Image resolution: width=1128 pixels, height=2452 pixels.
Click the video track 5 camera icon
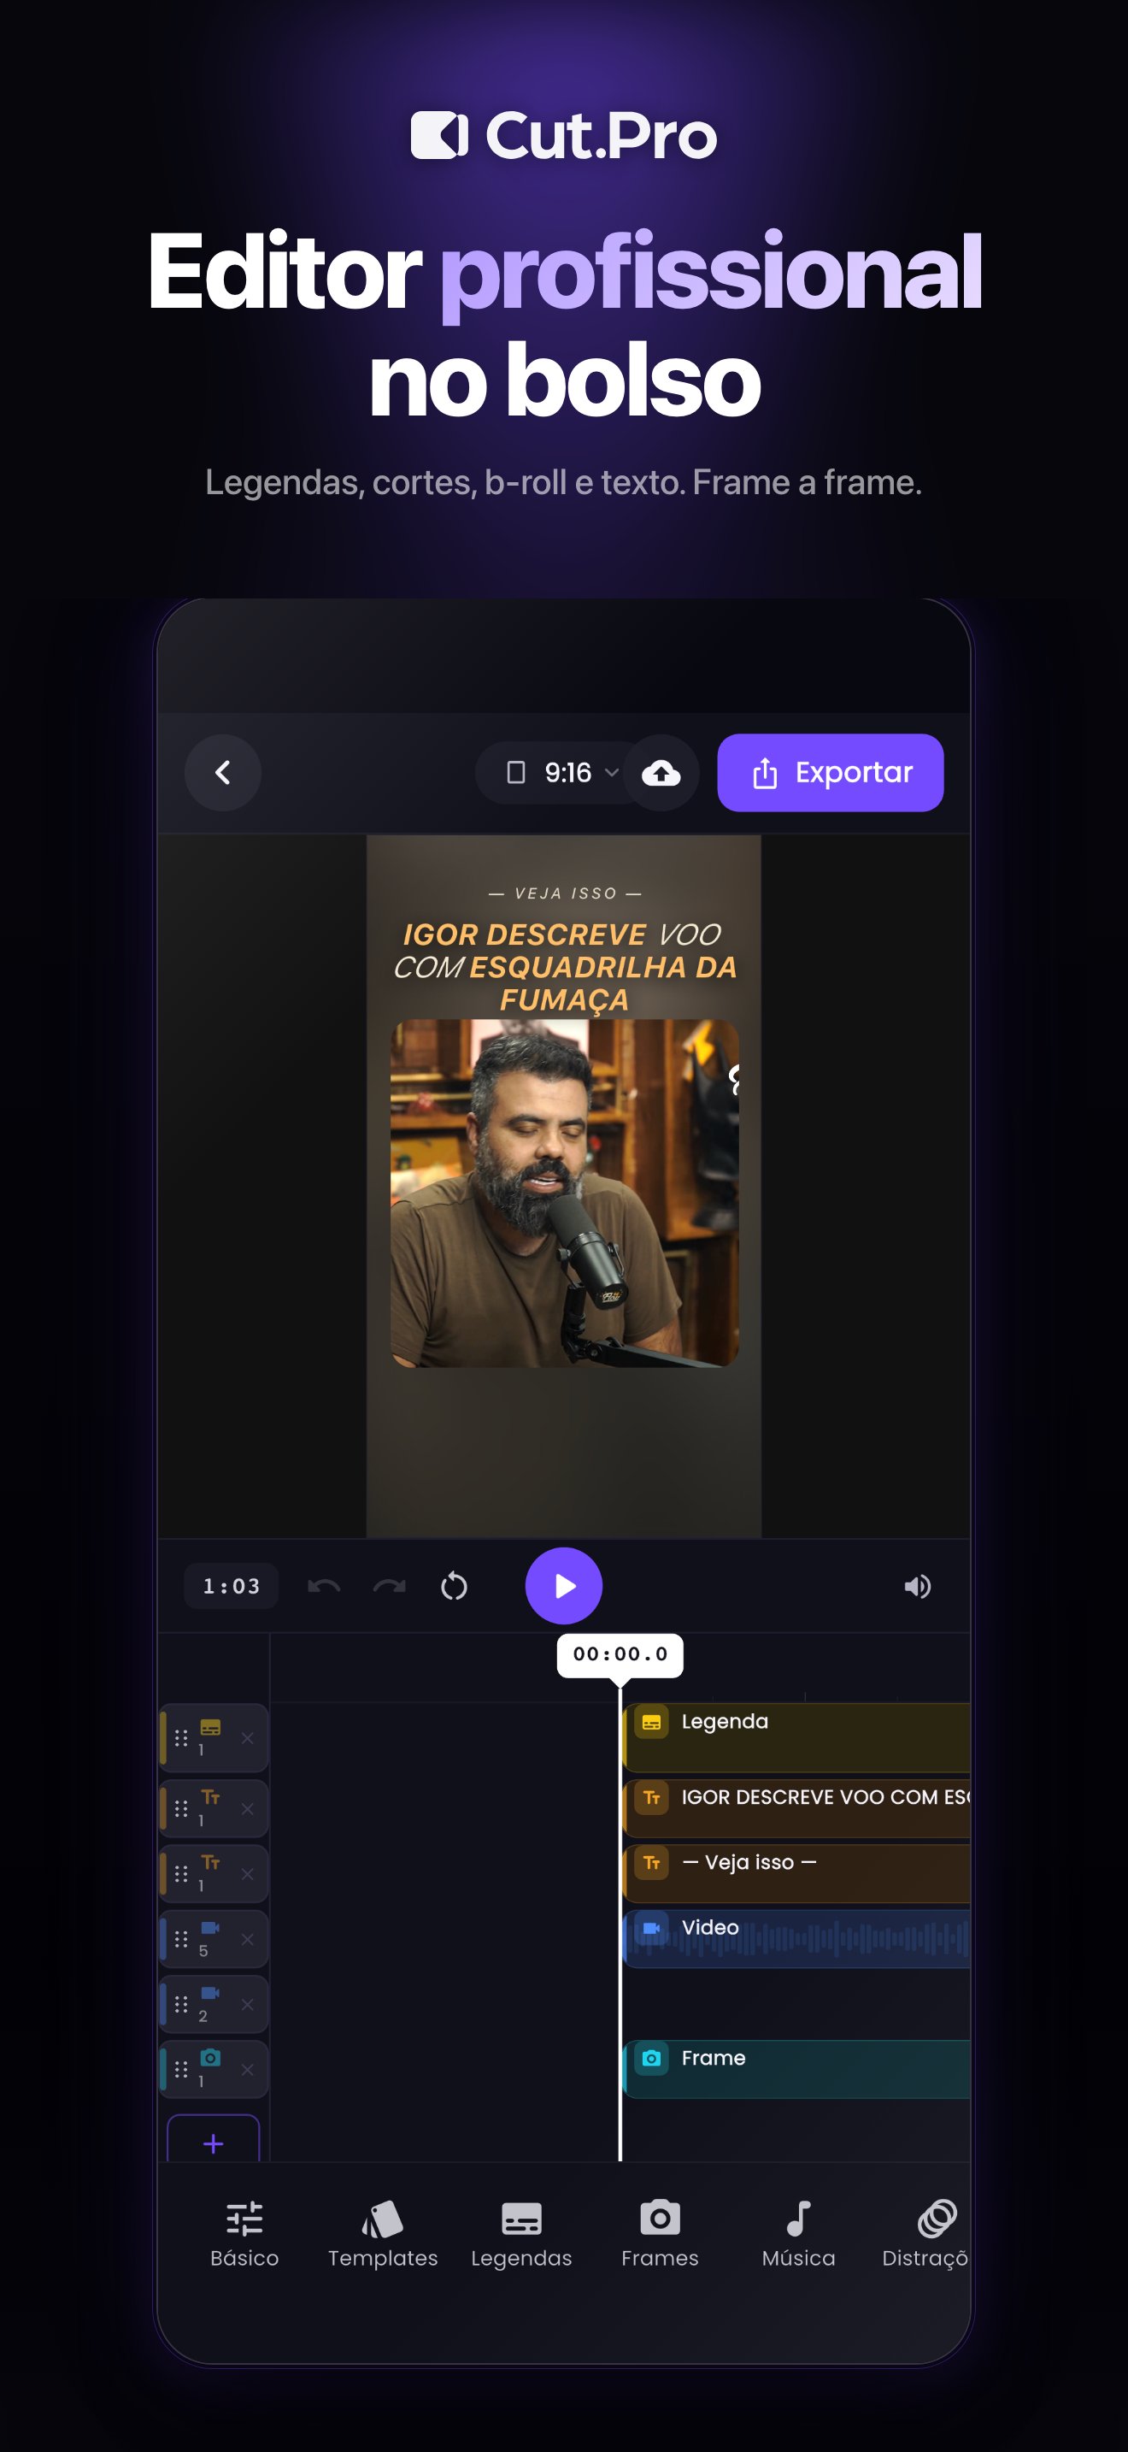[x=210, y=1928]
